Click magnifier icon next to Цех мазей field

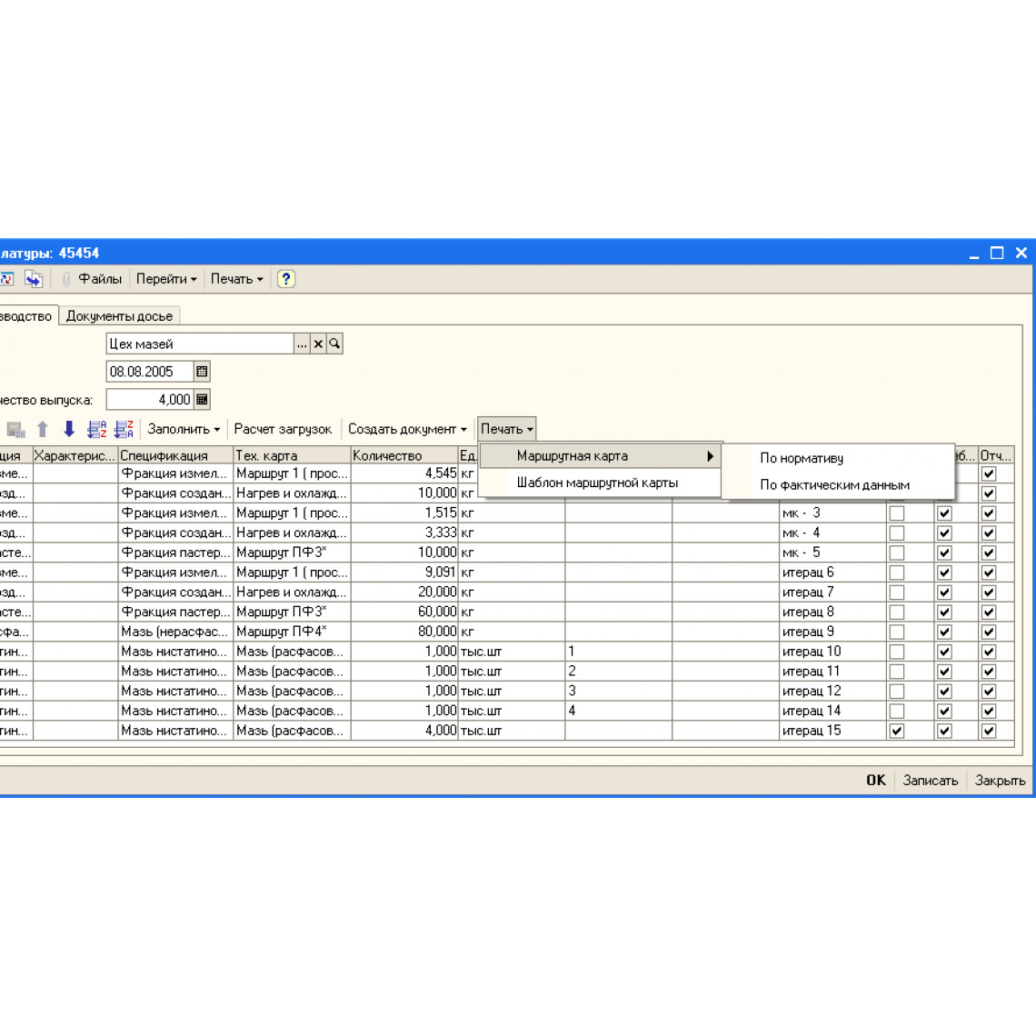pos(335,344)
